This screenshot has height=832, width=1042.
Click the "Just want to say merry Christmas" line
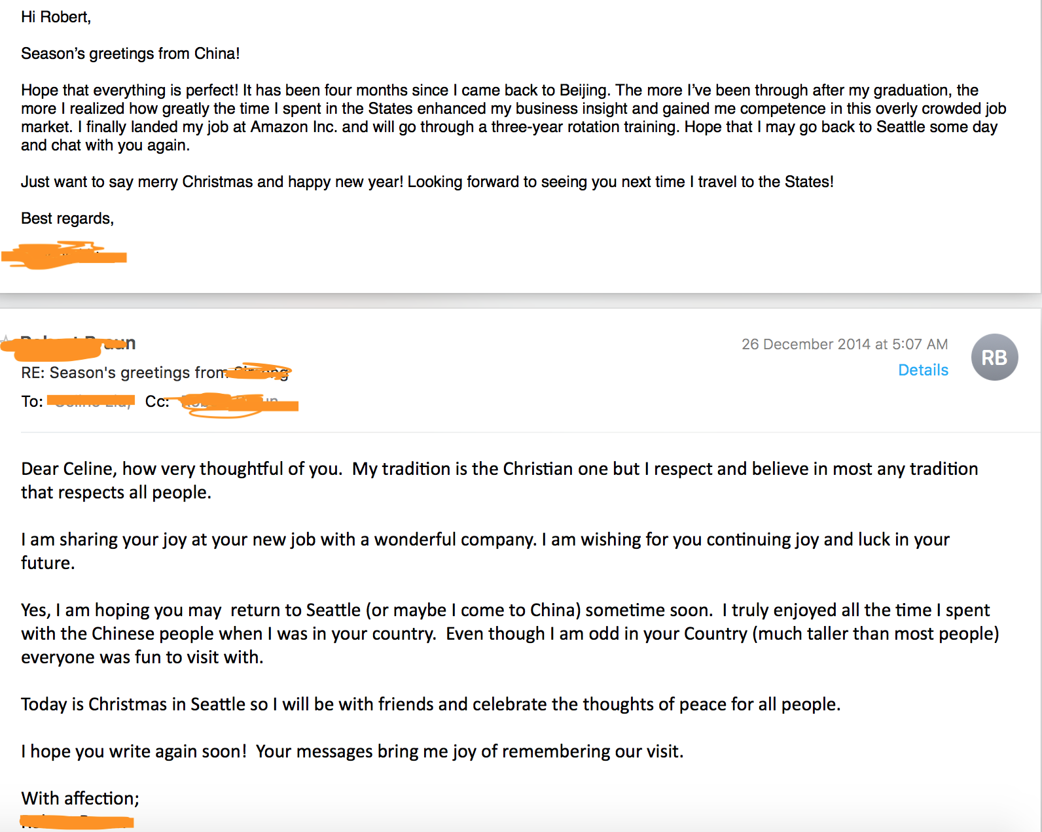427,182
